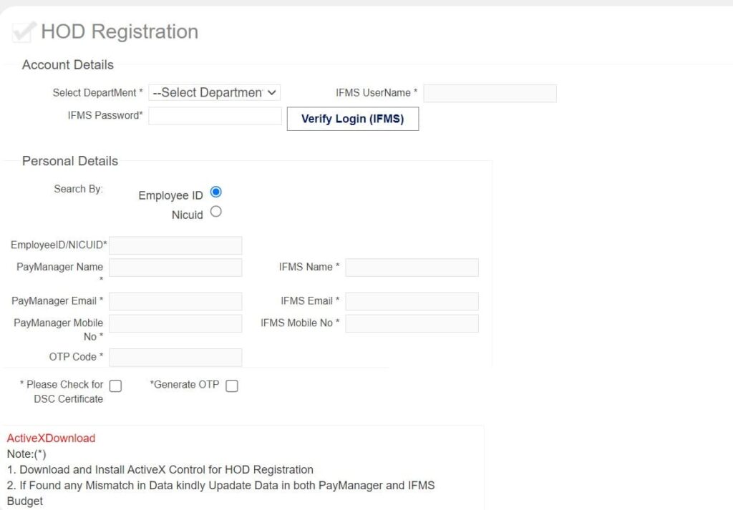Image resolution: width=733 pixels, height=510 pixels.
Task: Click the checkmark icon beside HOD Registration
Action: pyautogui.click(x=22, y=31)
